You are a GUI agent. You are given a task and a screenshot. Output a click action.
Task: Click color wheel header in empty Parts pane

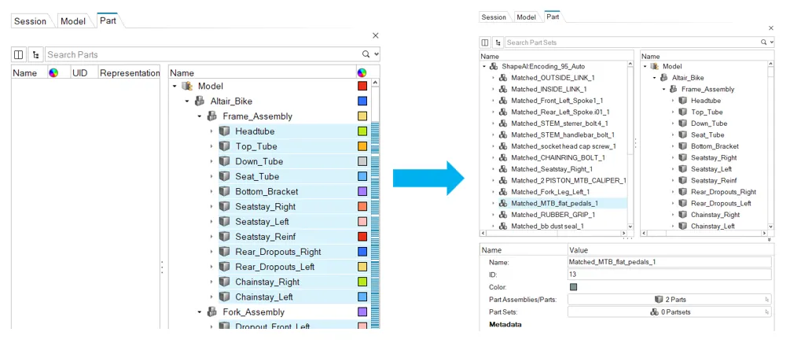point(53,72)
